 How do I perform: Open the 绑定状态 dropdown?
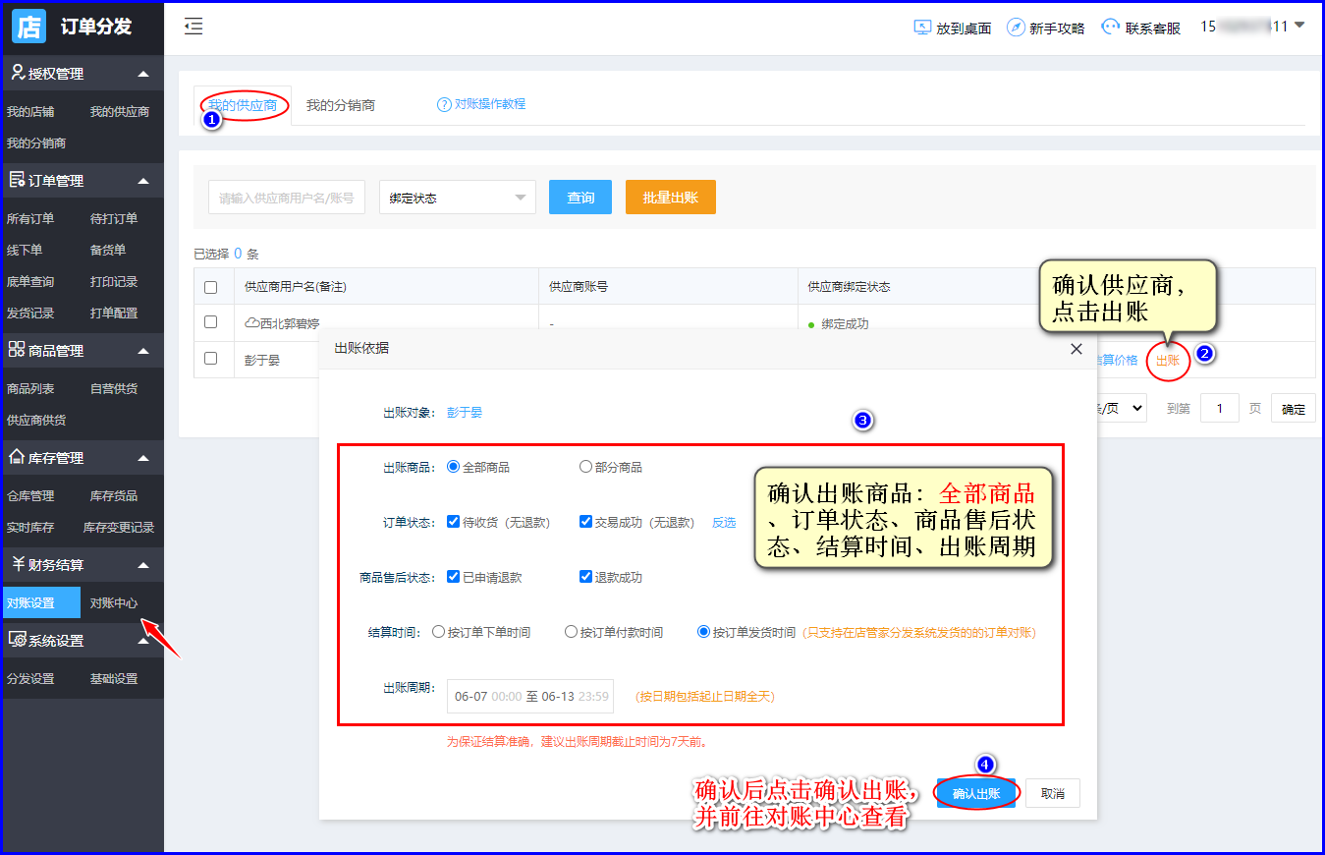tap(457, 198)
